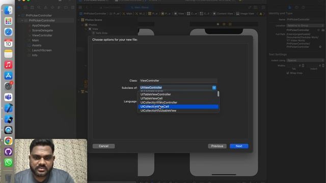Image resolution: width=326 pixels, height=183 pixels.
Task: Choose UICollectionReusableView from the list
Action: pyautogui.click(x=178, y=111)
